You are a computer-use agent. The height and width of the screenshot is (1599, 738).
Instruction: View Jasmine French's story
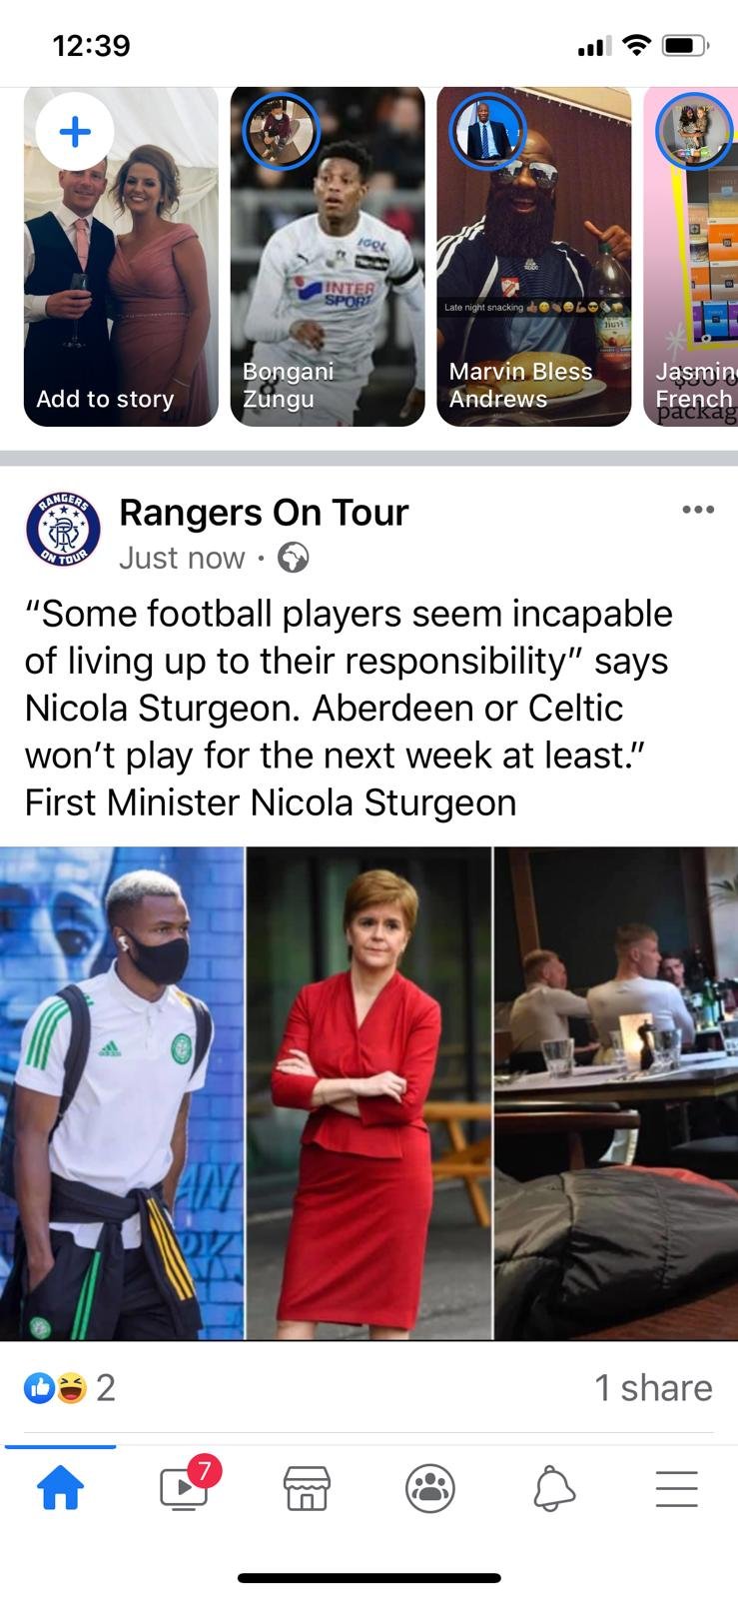pyautogui.click(x=691, y=257)
